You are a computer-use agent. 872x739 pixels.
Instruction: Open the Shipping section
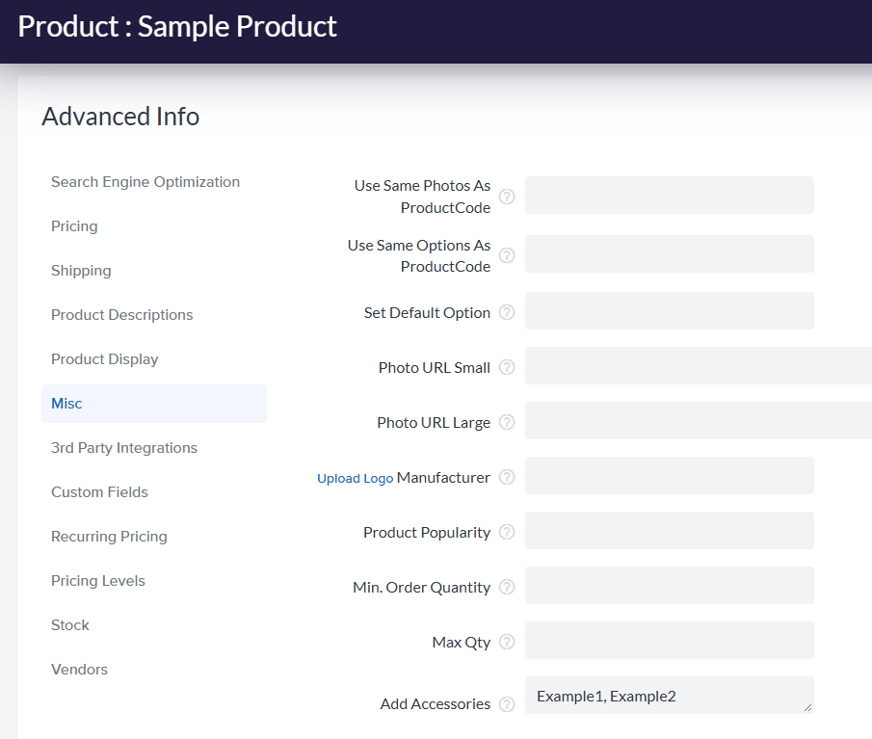pos(81,270)
